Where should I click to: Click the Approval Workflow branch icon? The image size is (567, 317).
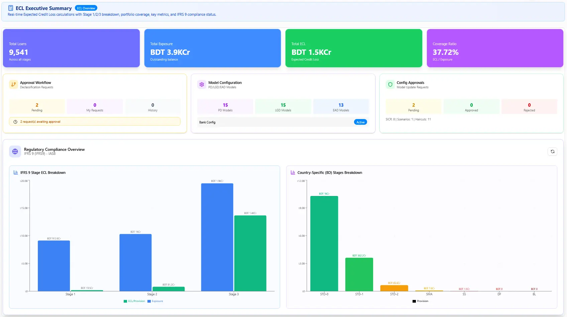coord(13,85)
